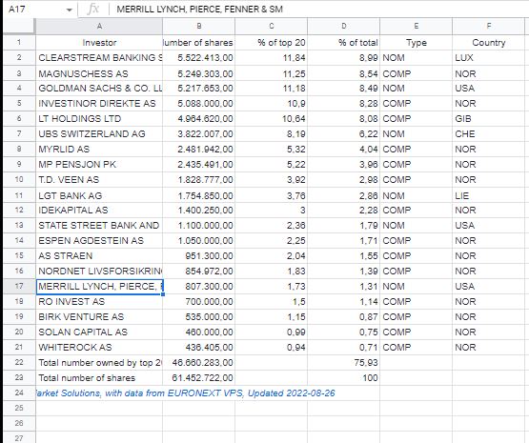Viewport: 529px width, 443px height.
Task: Select cell SOLAN CAPITAL AS
Action: (99, 332)
